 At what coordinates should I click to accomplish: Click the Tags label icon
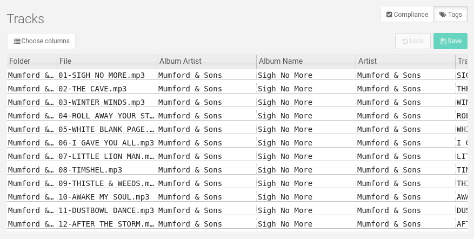tap(443, 15)
